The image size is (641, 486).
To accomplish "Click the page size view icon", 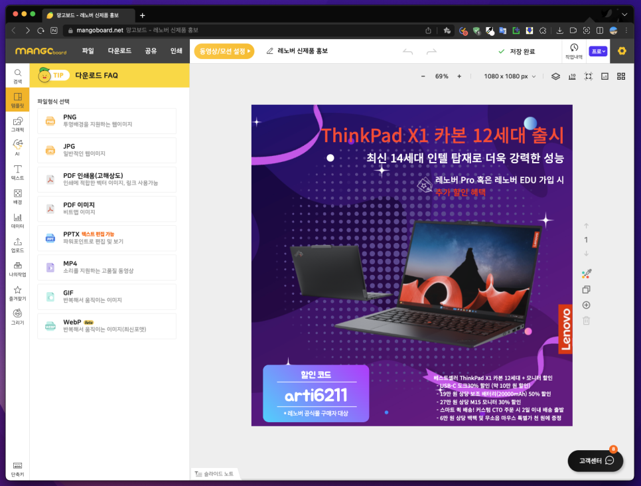I will click(605, 76).
